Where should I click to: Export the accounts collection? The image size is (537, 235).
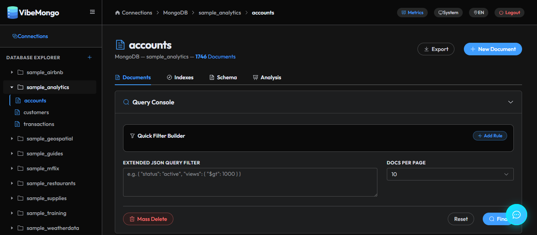click(436, 49)
